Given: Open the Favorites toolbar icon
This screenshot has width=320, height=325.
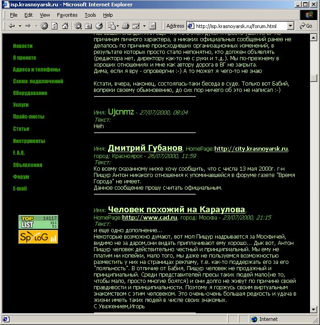Looking at the screenshot, I should coord(89,26).
